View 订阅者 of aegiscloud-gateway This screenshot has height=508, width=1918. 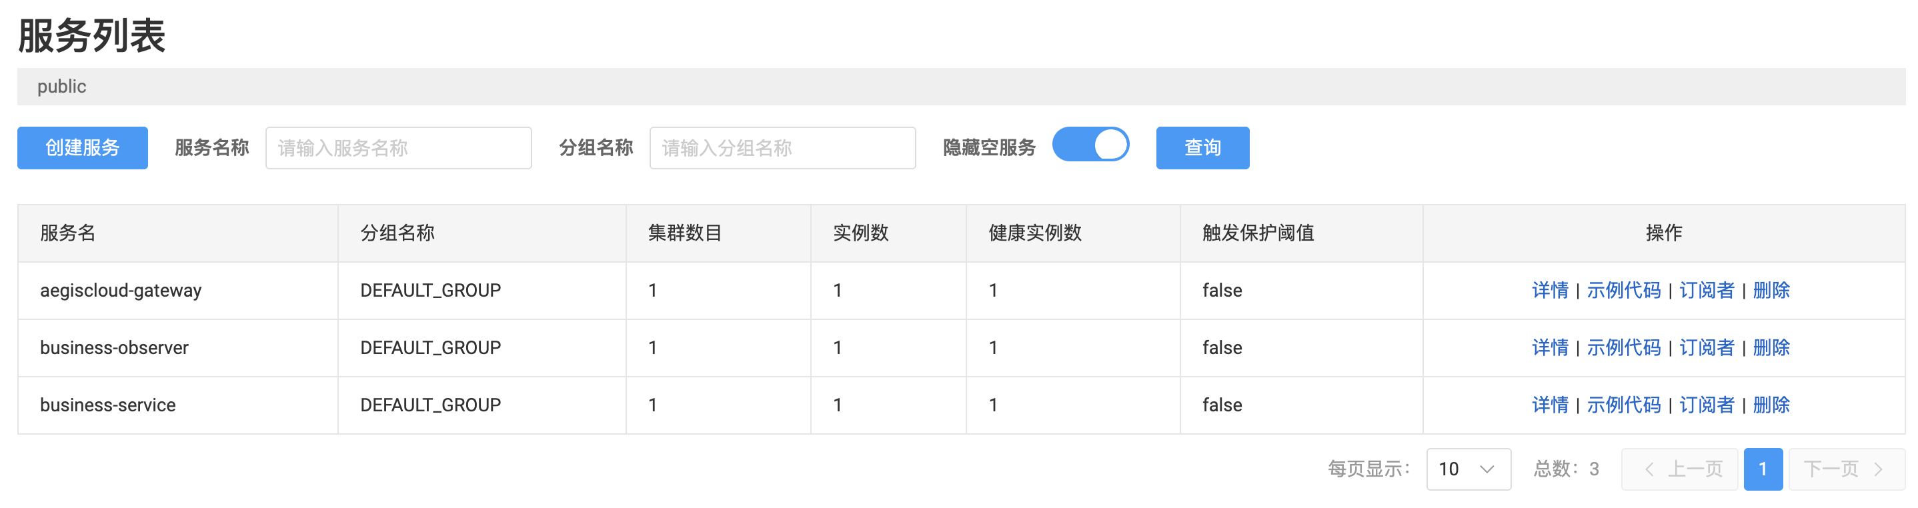[x=1707, y=290]
